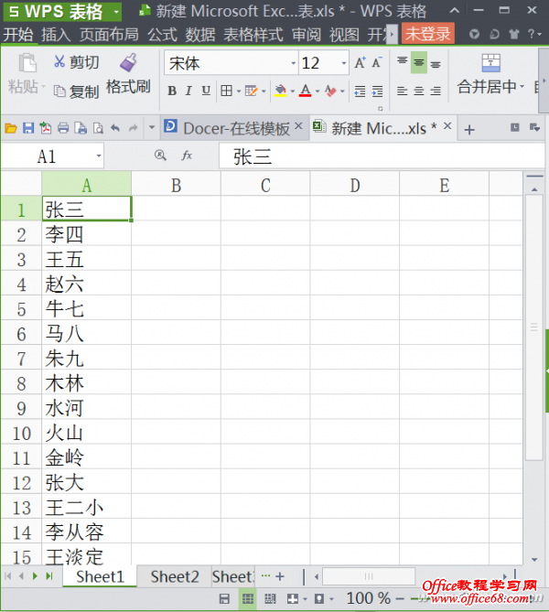Click the zoom out minus button
Screen dimensions: 549x612
[x=400, y=598]
